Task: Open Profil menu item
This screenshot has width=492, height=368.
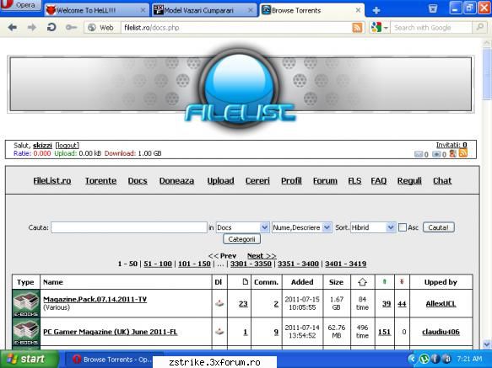Action: click(291, 181)
